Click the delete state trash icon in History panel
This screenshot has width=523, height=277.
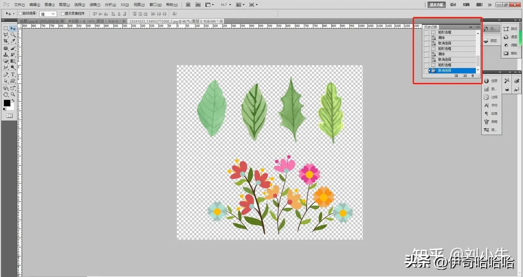pos(472,76)
